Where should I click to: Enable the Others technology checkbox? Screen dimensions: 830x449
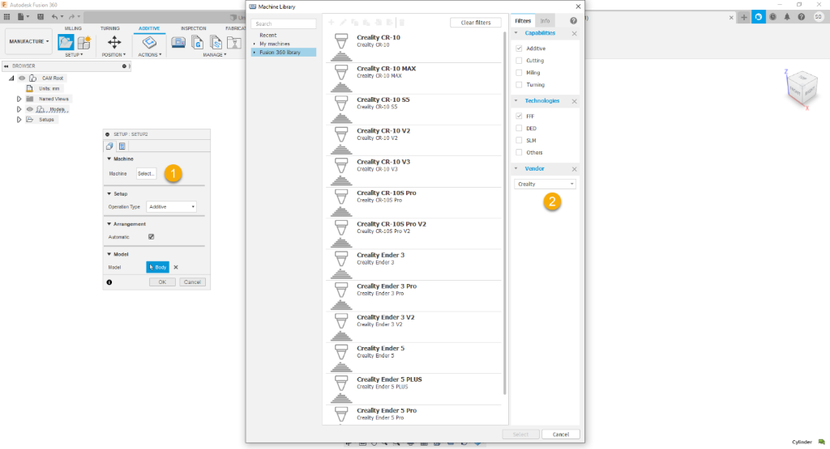[519, 152]
